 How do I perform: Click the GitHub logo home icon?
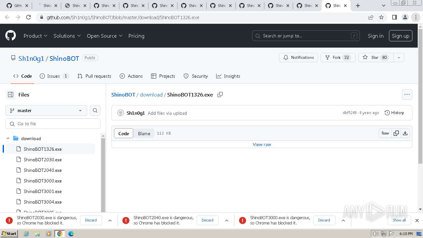[x=11, y=36]
